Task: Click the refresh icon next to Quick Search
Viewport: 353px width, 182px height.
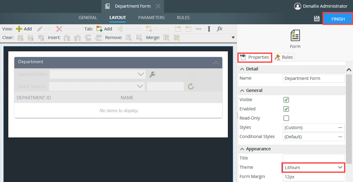Action: tap(191, 86)
